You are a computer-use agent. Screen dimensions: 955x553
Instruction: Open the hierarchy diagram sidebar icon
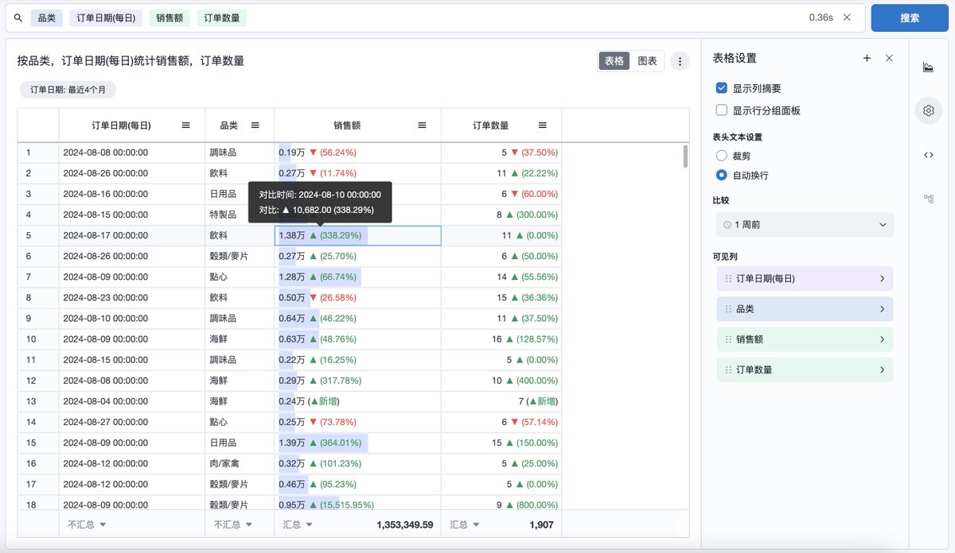coord(928,199)
